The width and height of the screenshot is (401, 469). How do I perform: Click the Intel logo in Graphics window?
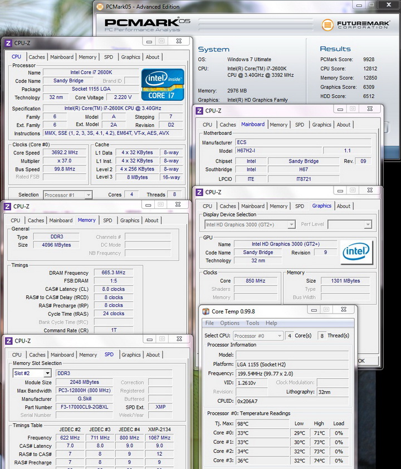(356, 252)
